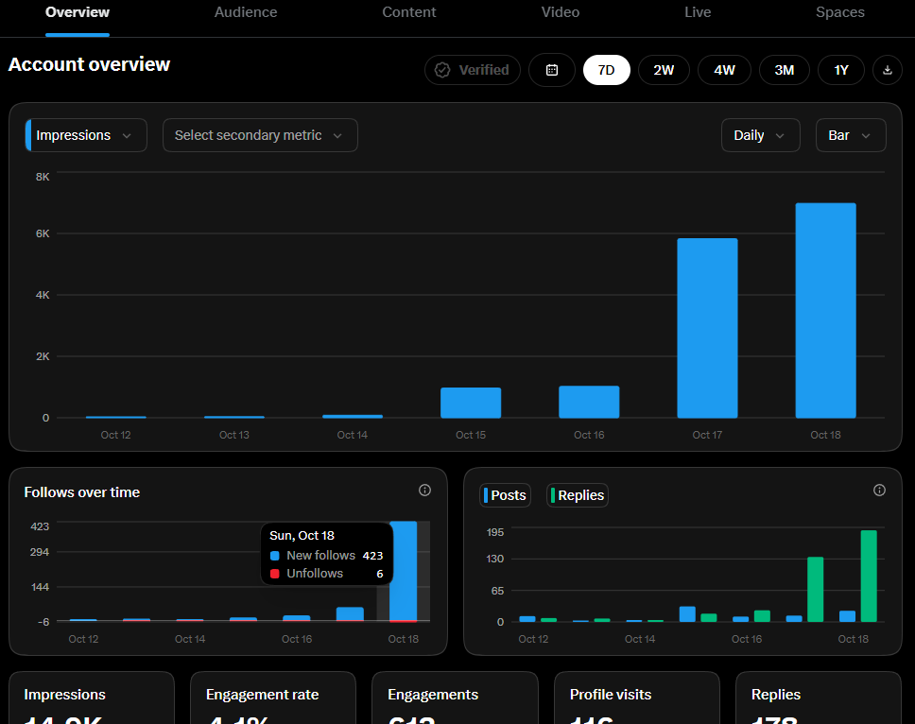This screenshot has width=915, height=724.
Task: Switch to the Audience tab
Action: 246,12
